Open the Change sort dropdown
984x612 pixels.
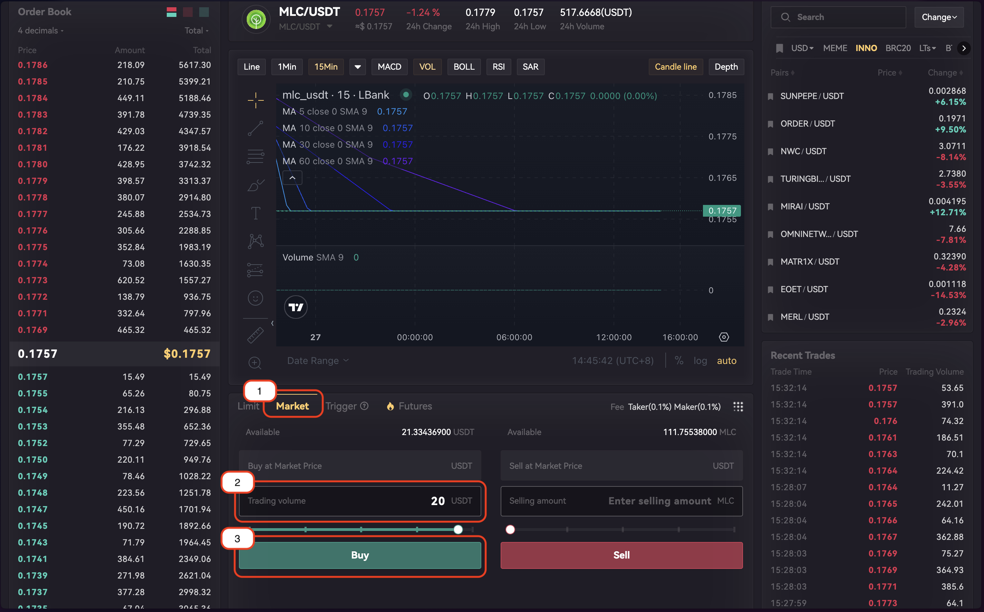point(939,17)
